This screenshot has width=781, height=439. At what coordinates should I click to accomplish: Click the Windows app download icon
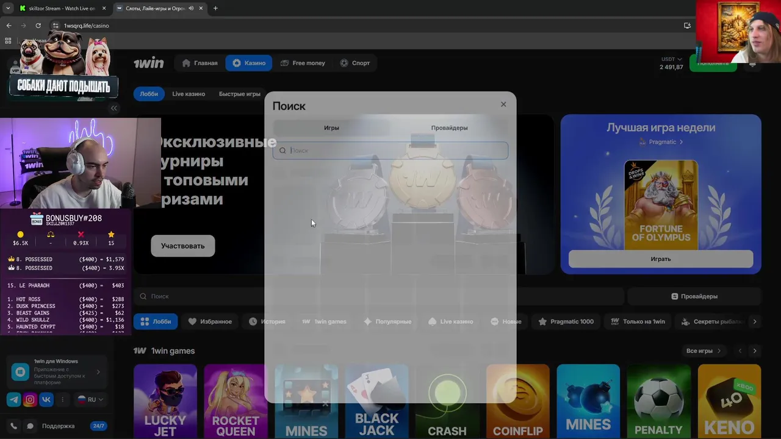tap(21, 371)
